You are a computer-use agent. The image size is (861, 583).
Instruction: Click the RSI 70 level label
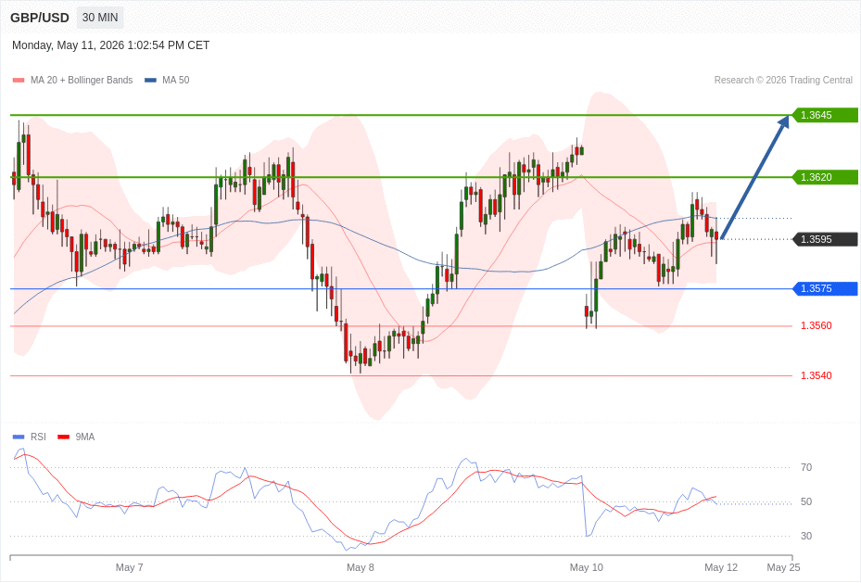[x=806, y=468]
